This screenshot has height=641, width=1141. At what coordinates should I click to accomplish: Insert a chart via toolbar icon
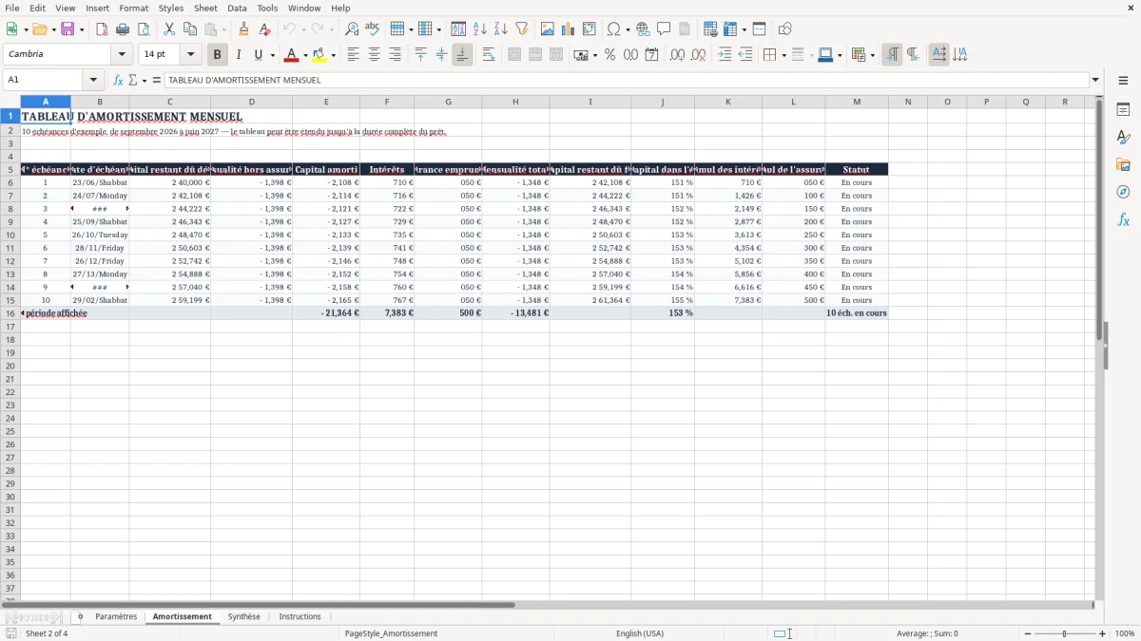[569, 29]
